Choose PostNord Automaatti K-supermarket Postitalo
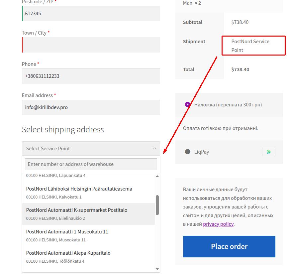Screen dimensions: 291x274 pos(88,214)
